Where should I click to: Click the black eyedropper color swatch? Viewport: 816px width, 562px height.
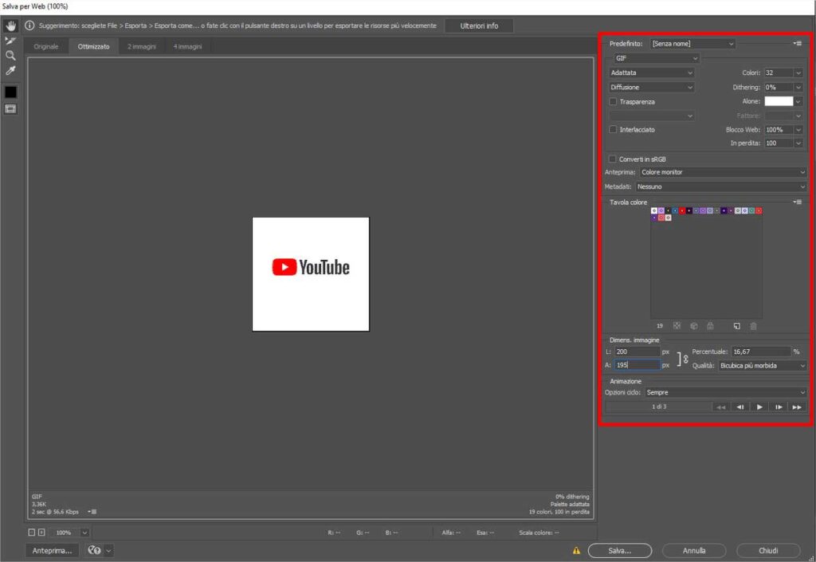pyautogui.click(x=10, y=91)
